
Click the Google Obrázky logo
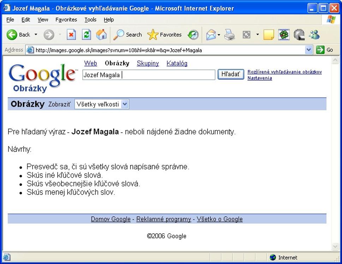[43, 78]
